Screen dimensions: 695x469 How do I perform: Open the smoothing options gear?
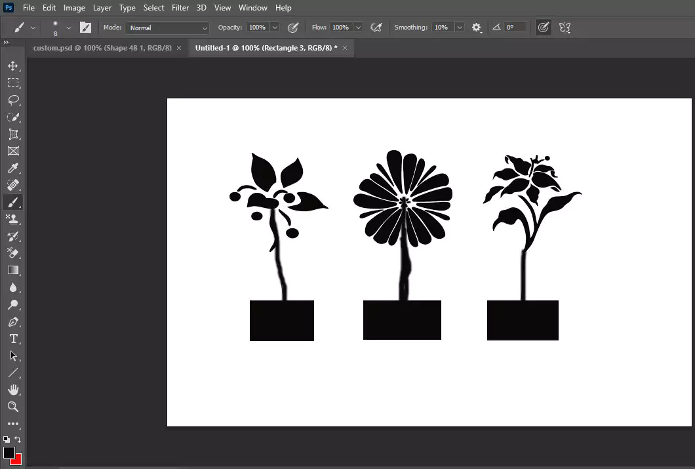pyautogui.click(x=477, y=28)
